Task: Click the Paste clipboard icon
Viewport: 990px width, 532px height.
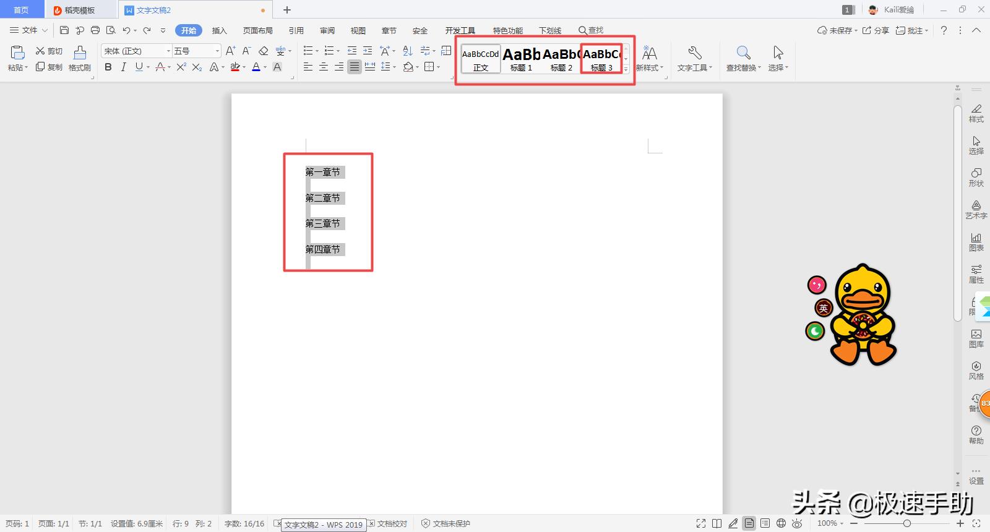Action: [17, 53]
